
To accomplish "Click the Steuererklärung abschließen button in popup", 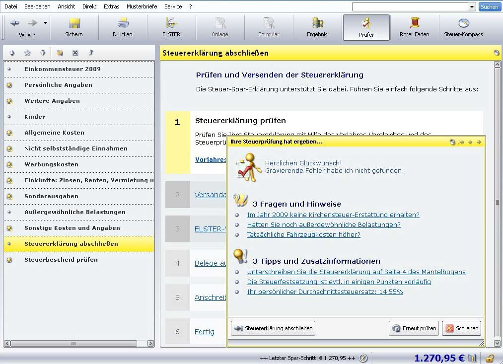I will [x=273, y=328].
